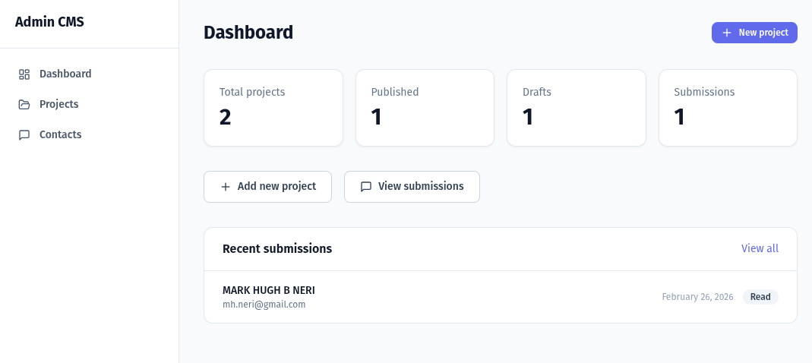Open the Dashboard sidebar menu item
The width and height of the screenshot is (812, 363).
click(x=65, y=74)
